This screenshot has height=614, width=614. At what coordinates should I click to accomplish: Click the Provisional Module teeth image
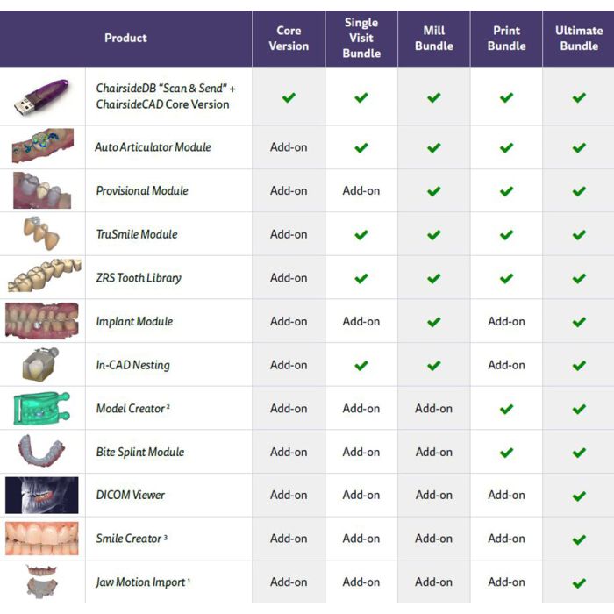[x=42, y=190]
